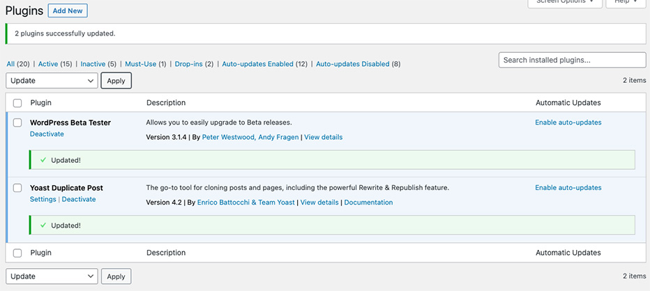Click the footer Automatic Updates column label
This screenshot has height=291, width=650.
[568, 253]
